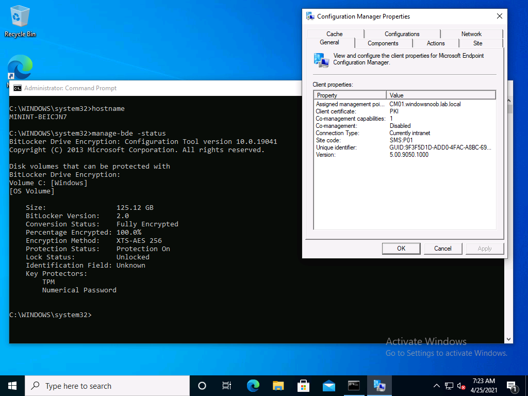
Task: Open Task View from the taskbar
Action: click(227, 386)
